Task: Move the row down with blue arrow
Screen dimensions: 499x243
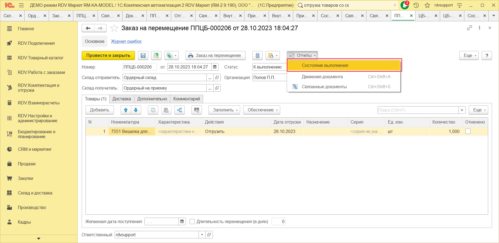Action: tap(136, 110)
